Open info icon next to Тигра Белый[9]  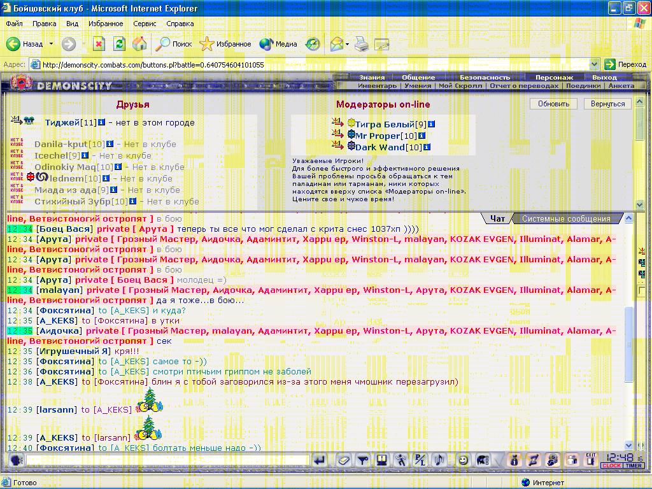[431, 124]
